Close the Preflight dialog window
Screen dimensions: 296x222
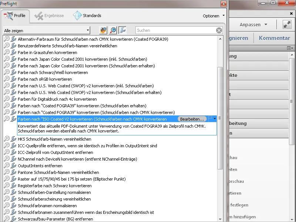(224, 4)
